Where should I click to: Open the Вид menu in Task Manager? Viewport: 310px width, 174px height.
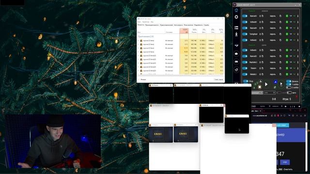click(152, 22)
